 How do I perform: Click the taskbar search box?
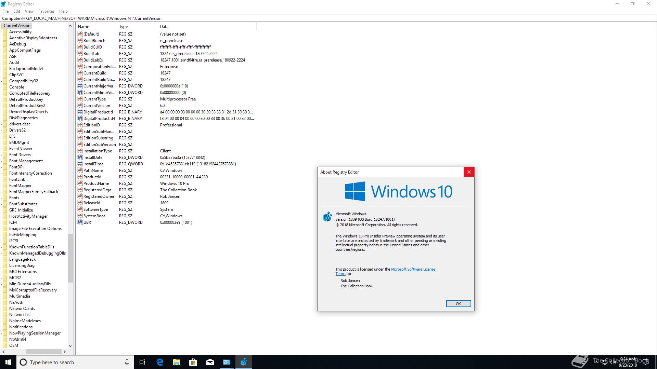pyautogui.click(x=75, y=362)
